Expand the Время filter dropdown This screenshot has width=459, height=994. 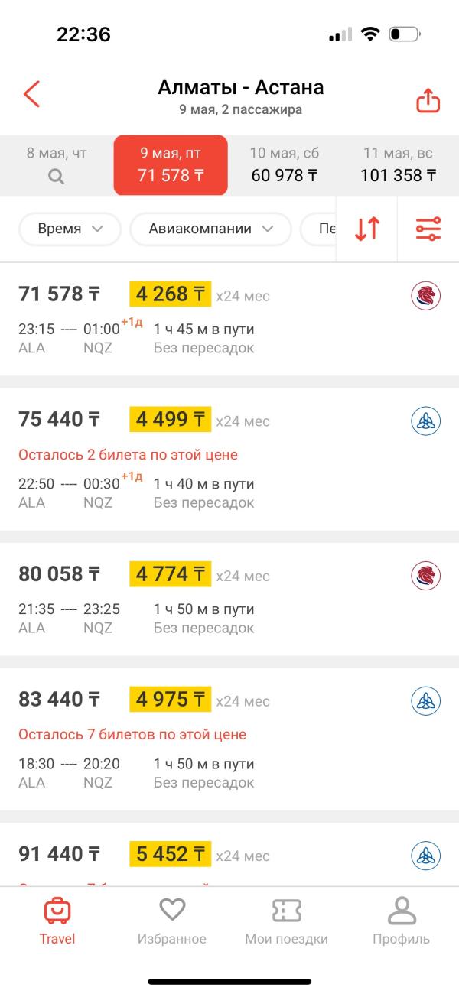(x=70, y=229)
